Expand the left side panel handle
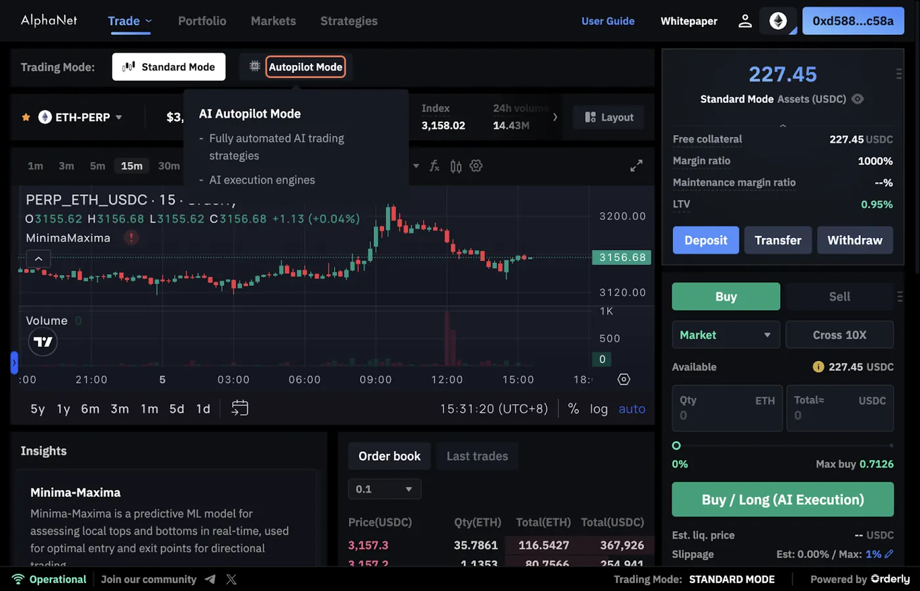 coord(14,362)
